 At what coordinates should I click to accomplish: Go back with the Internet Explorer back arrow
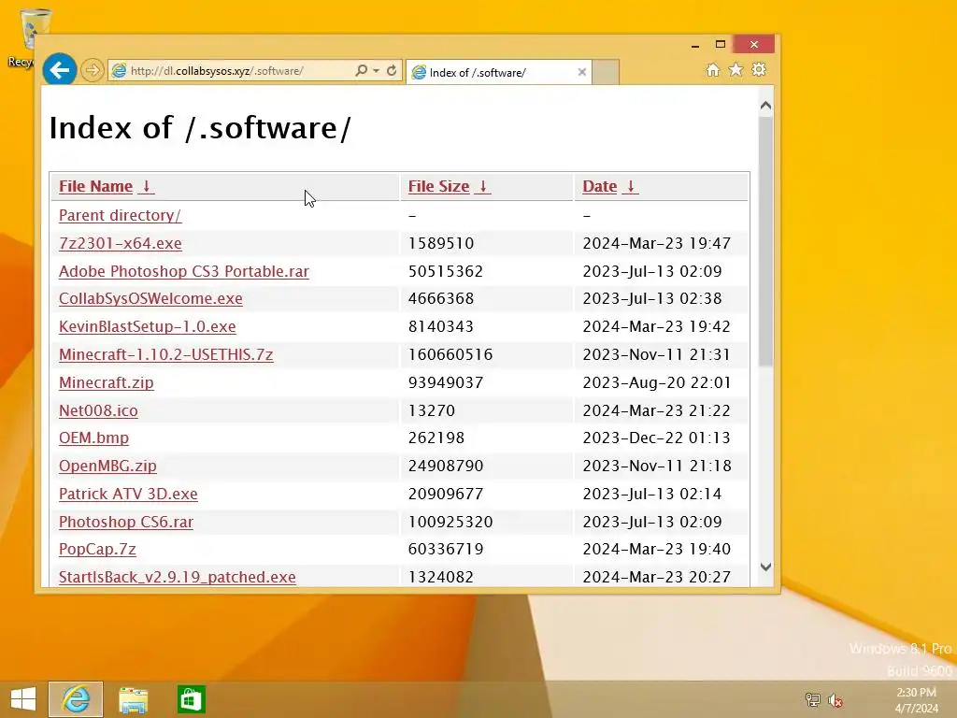coord(60,70)
